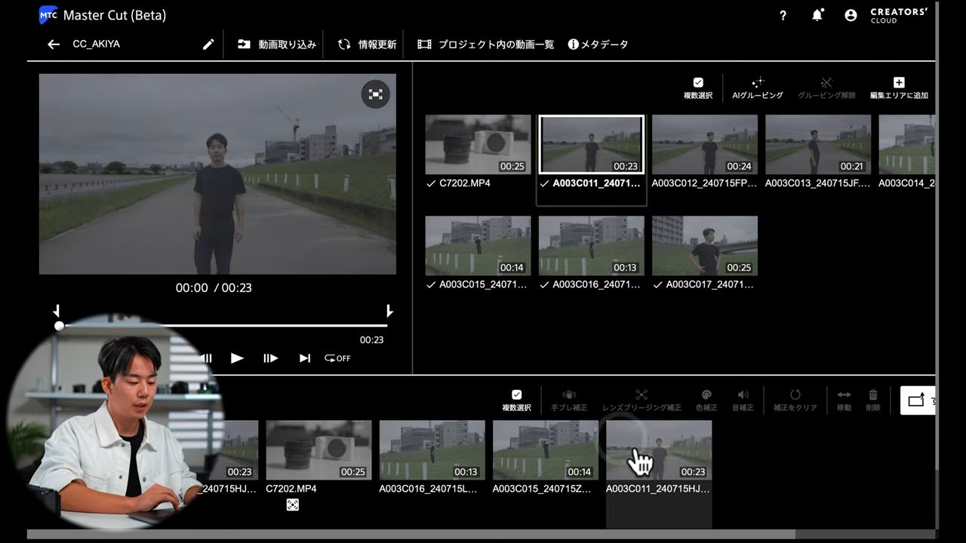
Task: Select the C7202.MP4 library thumbnail
Action: [478, 145]
